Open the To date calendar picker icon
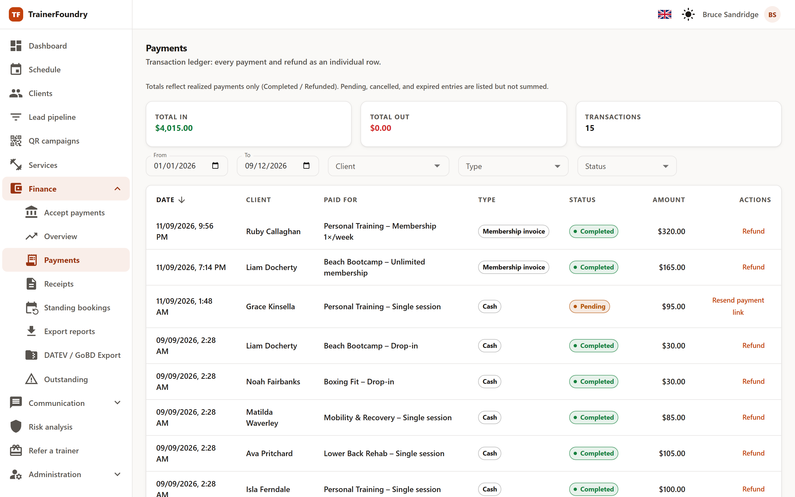 click(x=306, y=166)
